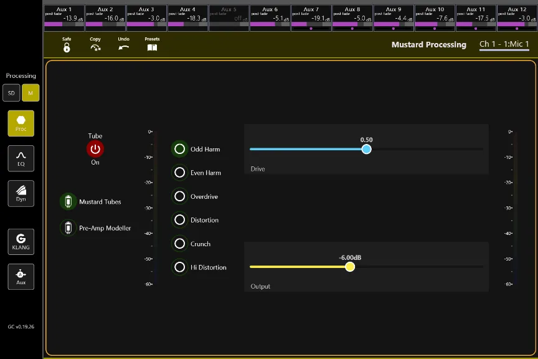The image size is (538, 359).
Task: Open the Ch 1 - 1:Mic 1 channel selector
Action: coord(504,44)
